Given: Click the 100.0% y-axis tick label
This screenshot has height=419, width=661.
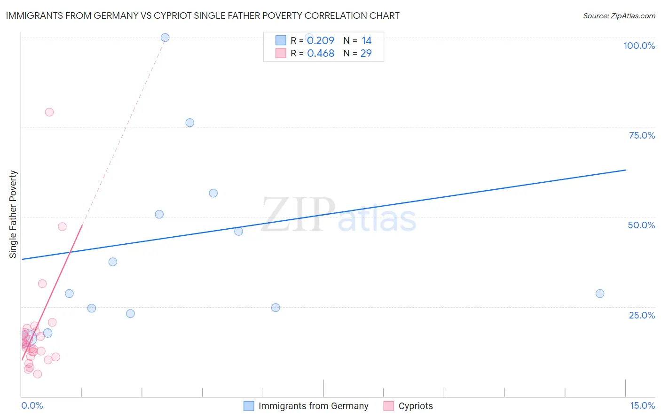Looking at the screenshot, I should tap(639, 46).
